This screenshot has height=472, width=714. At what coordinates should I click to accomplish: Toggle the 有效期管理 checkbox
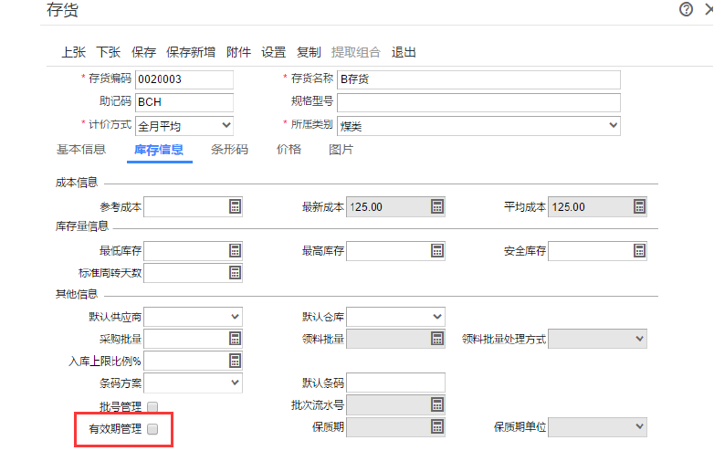pyautogui.click(x=152, y=428)
